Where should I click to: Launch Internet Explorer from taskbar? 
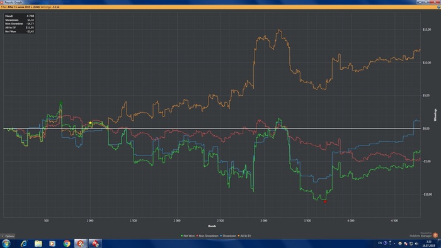pyautogui.click(x=24, y=243)
